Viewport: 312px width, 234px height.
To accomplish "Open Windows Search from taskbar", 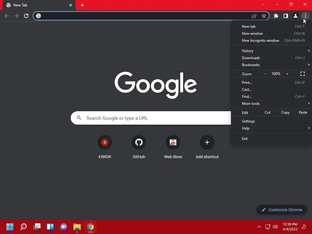I will click(x=23, y=227).
